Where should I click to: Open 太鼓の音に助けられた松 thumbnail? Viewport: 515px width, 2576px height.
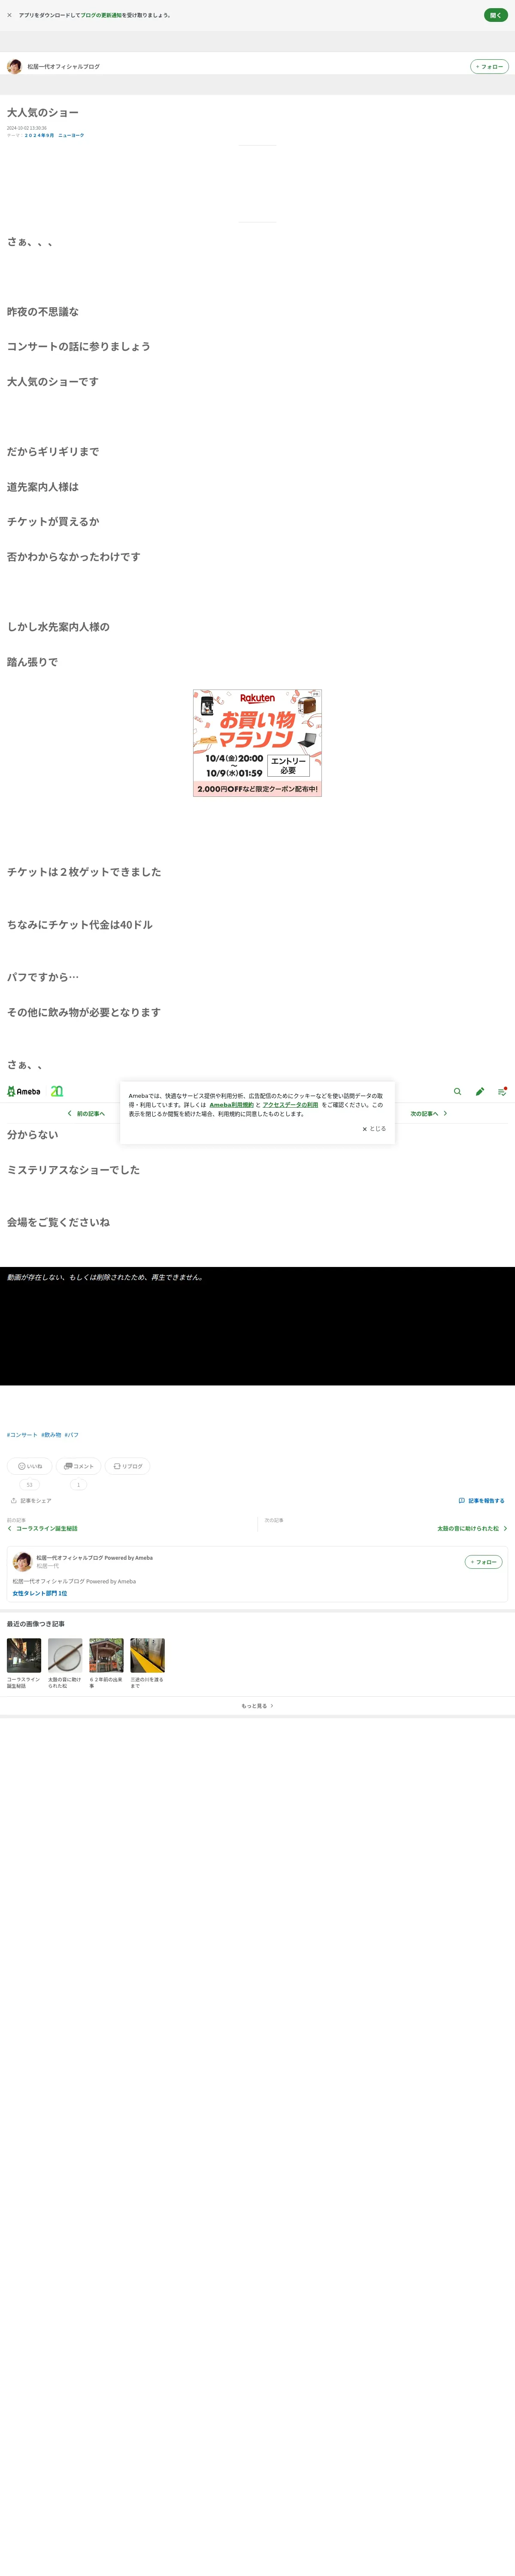pyautogui.click(x=65, y=1655)
